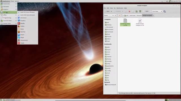This screenshot has width=181, height=101.
Task: Open the DATA bookmark in sidebar
Action: 107,47
